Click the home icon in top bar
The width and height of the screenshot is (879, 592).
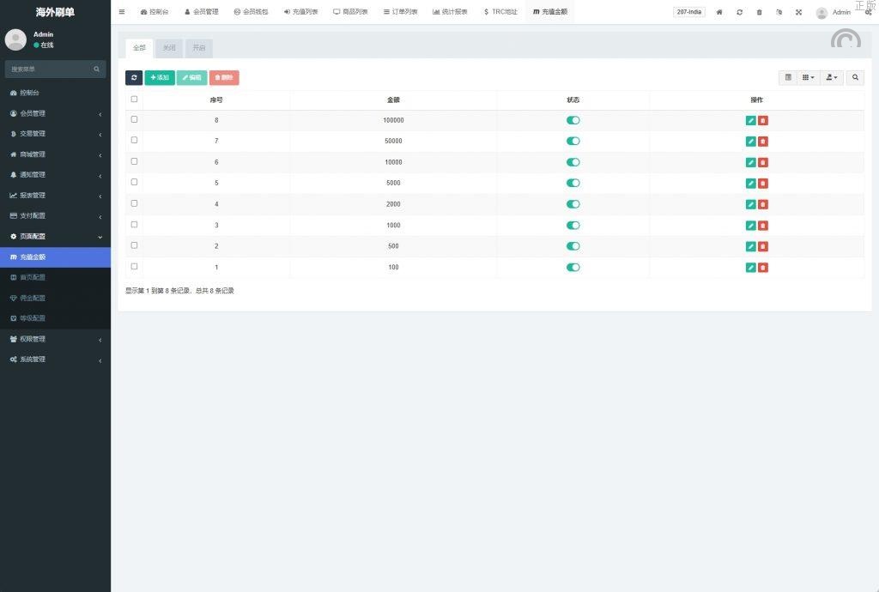(719, 12)
